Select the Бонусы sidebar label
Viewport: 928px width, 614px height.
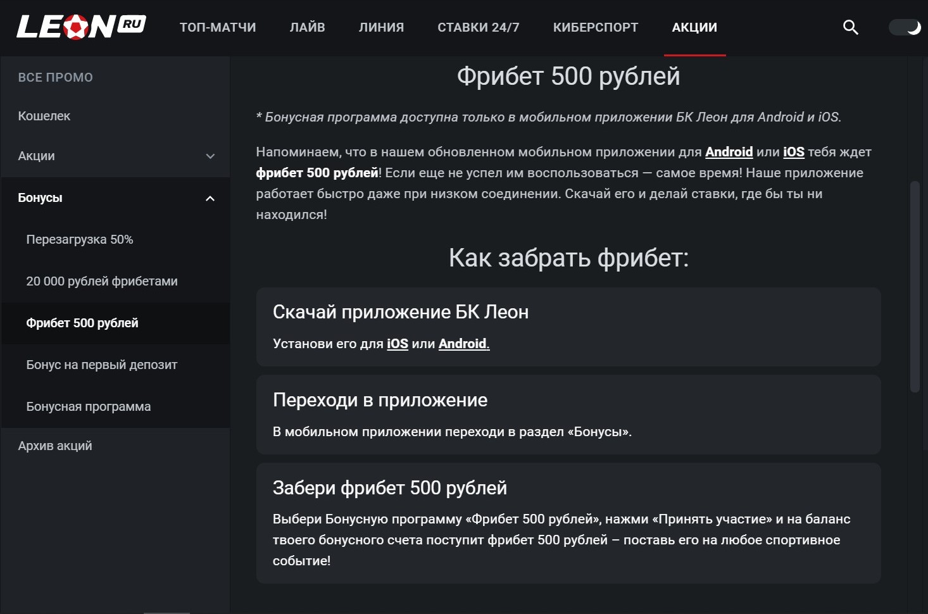pos(40,197)
